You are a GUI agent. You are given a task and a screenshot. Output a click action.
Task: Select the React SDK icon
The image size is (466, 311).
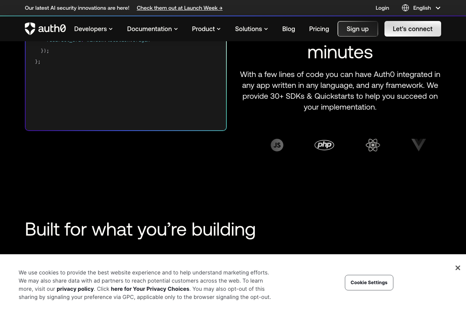(x=373, y=145)
